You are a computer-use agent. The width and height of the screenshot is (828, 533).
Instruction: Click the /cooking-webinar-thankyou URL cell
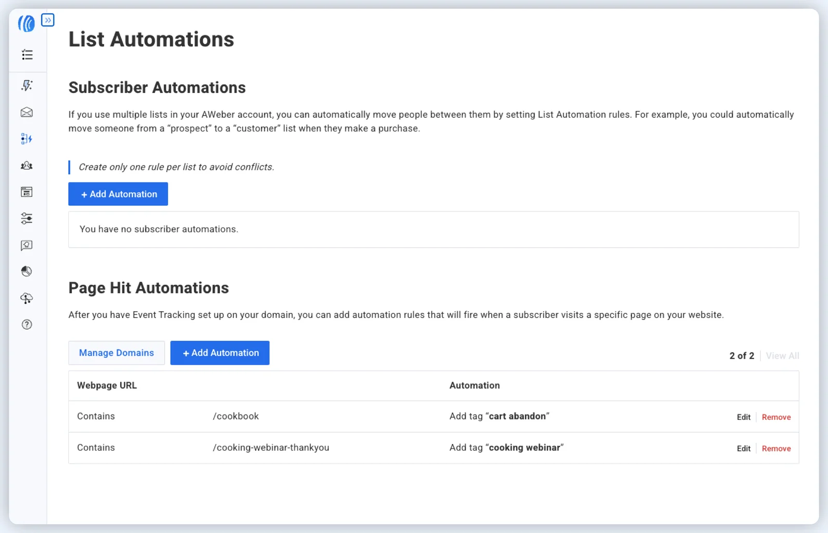pos(271,448)
